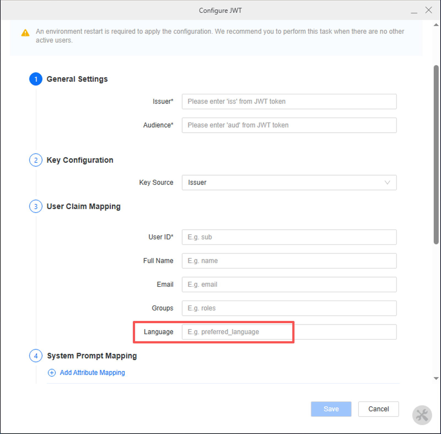
Task: Close the Configure JWT window
Action: coord(429,10)
